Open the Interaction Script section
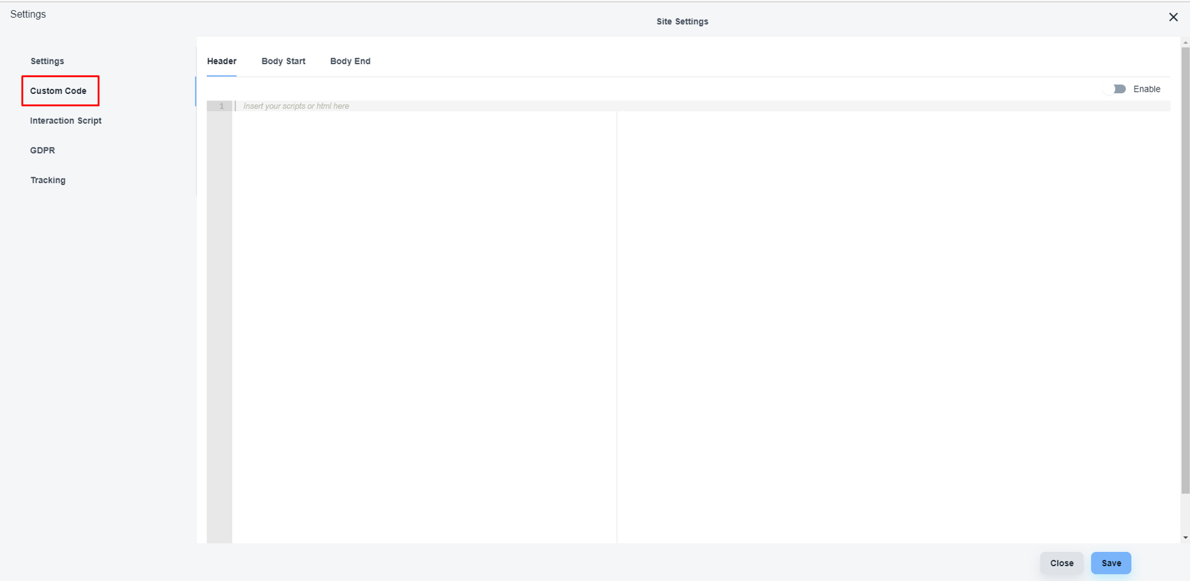The width and height of the screenshot is (1190, 581). (65, 121)
